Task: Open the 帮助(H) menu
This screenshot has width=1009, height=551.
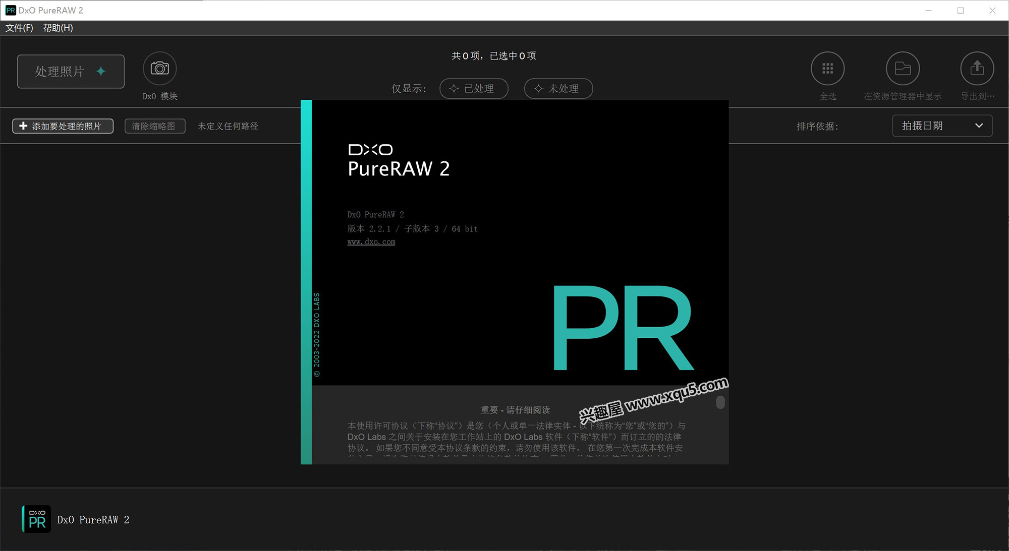Action: 58,28
